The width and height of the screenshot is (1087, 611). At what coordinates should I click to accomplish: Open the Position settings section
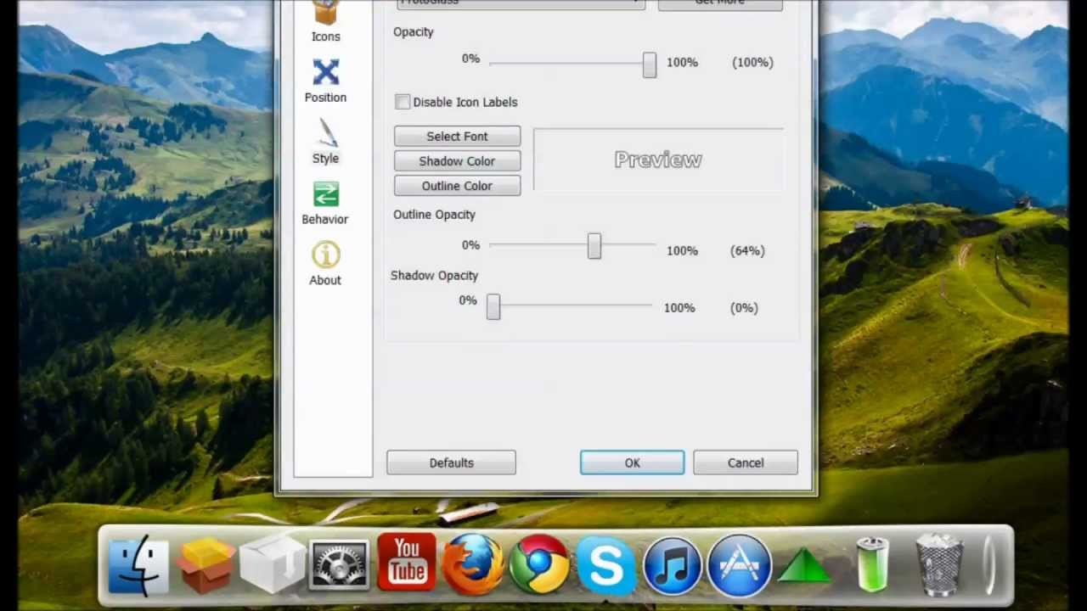tap(325, 81)
